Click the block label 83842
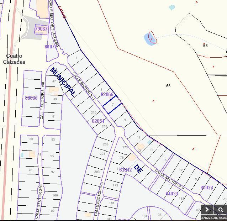 126,170
